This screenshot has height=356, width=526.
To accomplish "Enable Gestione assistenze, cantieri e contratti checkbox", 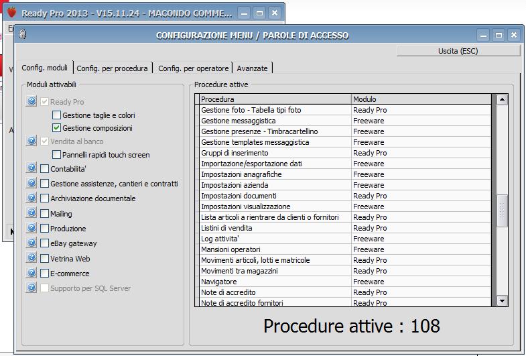I will coord(44,184).
